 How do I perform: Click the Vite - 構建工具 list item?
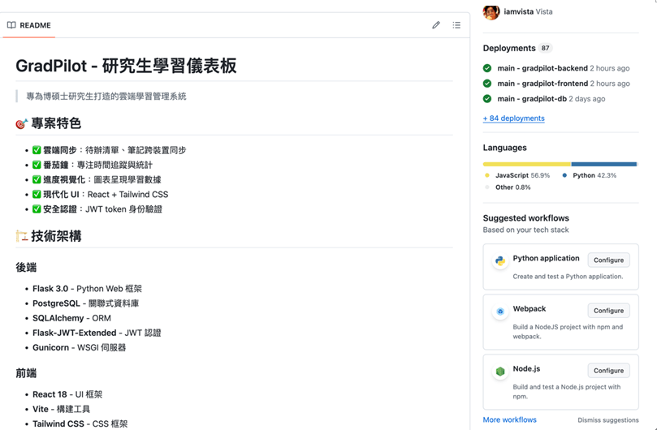(x=61, y=409)
